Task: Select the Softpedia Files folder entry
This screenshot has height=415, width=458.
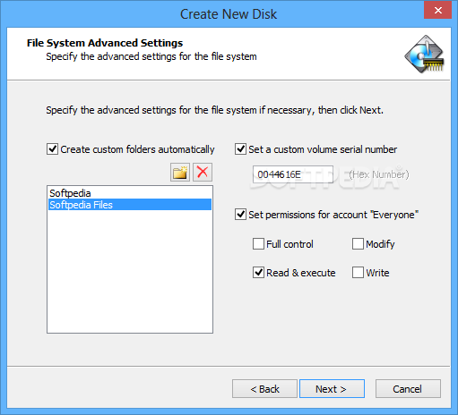Action: point(130,205)
